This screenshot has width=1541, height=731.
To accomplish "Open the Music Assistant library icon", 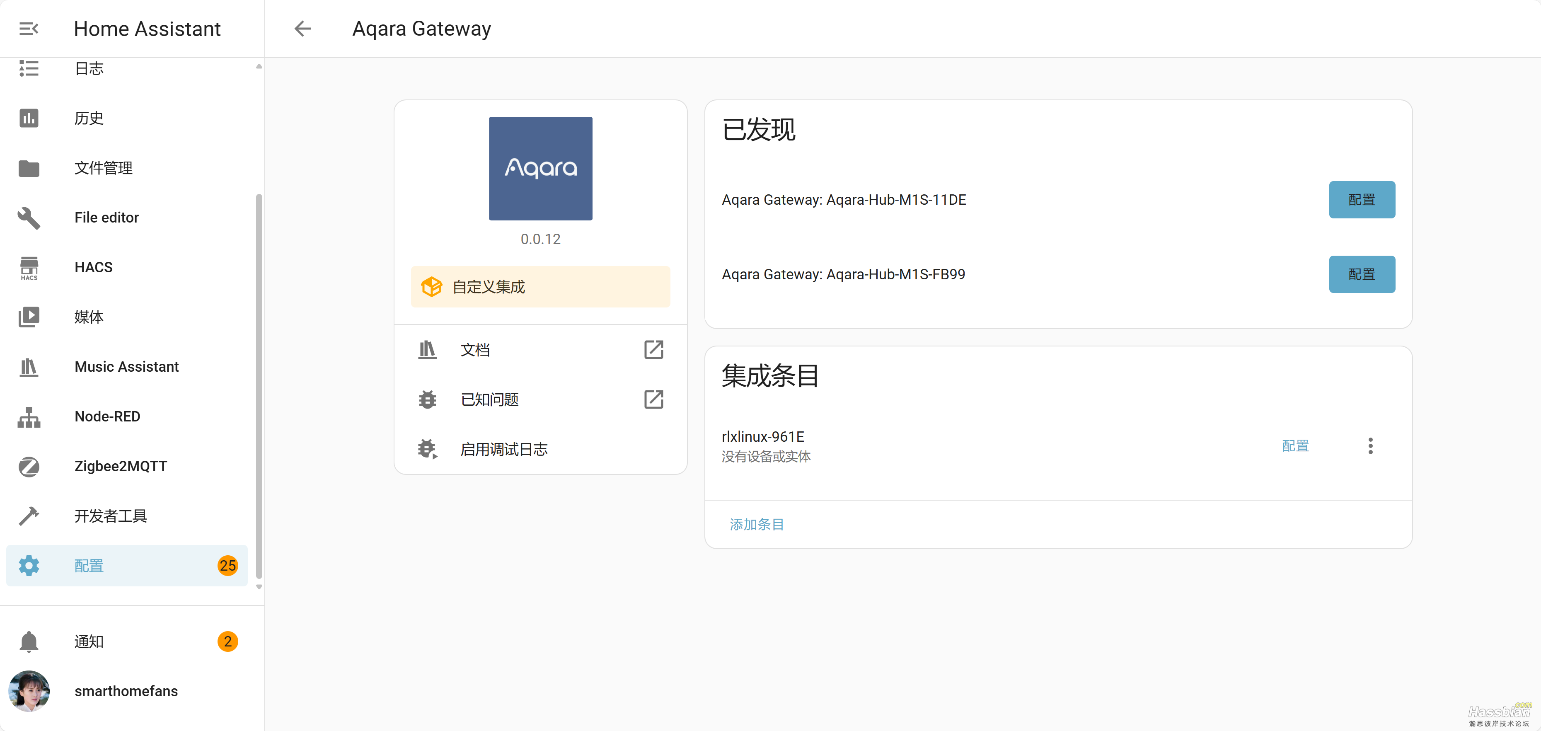I will click(29, 367).
